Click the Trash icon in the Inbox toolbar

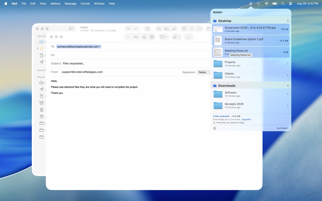coord(192,29)
